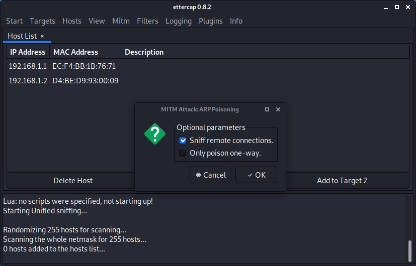Screen dimensions: 416x266
Task: Open the Logging menu
Action: click(x=179, y=21)
